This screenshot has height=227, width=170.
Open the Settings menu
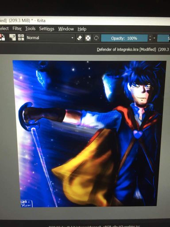pos(46,29)
